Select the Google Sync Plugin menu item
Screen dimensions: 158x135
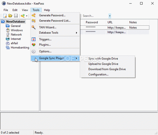pyautogui.click(x=55, y=58)
